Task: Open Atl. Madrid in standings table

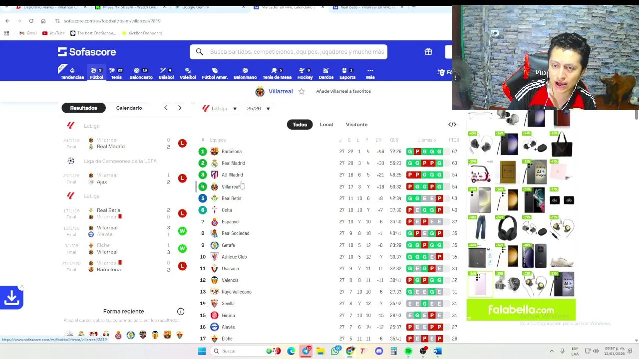Action: point(232,175)
